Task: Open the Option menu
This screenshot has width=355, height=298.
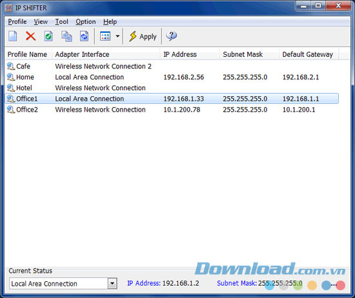Action: point(86,22)
